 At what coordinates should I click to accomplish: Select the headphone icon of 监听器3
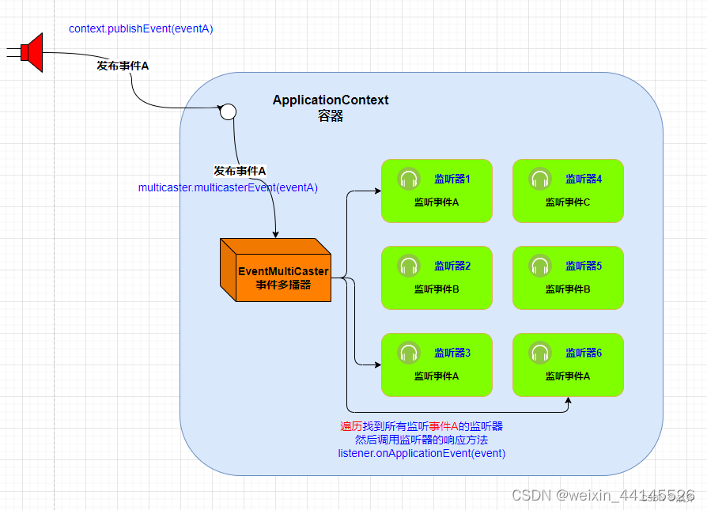click(x=409, y=353)
